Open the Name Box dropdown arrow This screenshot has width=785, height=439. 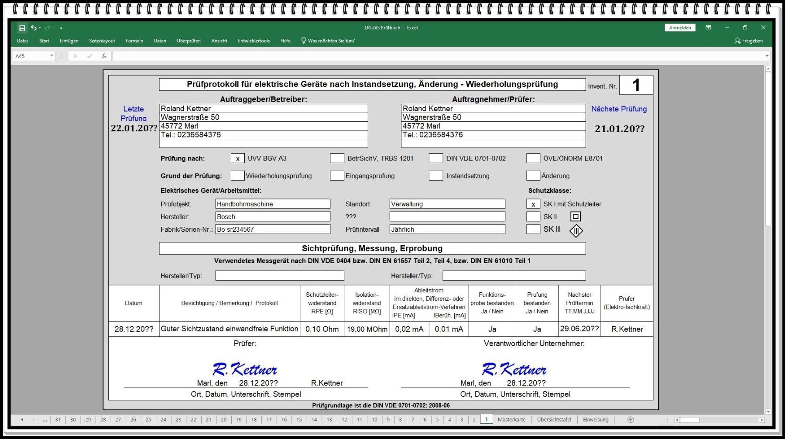51,56
